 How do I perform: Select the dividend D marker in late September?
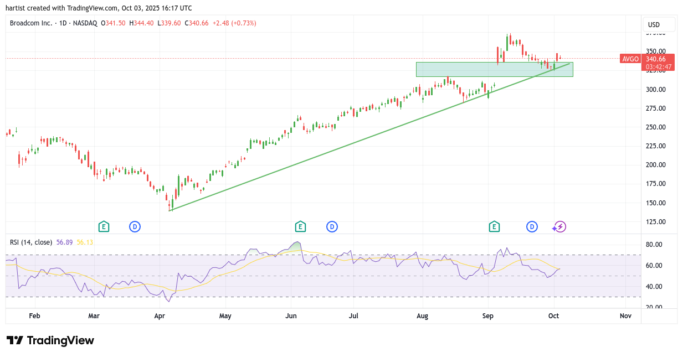[x=532, y=226]
